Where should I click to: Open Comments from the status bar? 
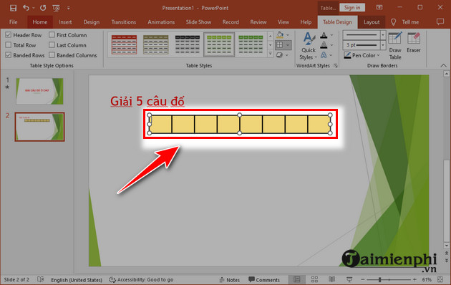point(263,280)
